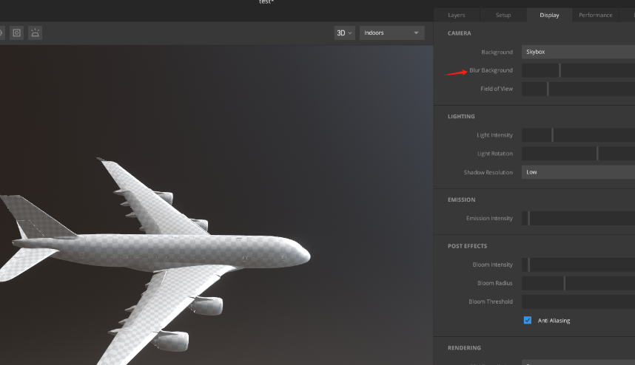Click the RENDERING section heading

point(464,348)
